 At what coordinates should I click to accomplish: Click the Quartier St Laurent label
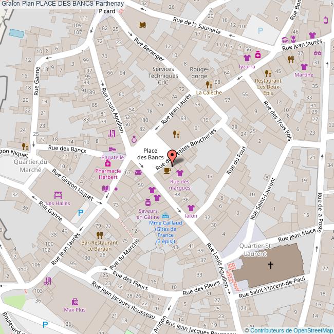click(x=255, y=250)
